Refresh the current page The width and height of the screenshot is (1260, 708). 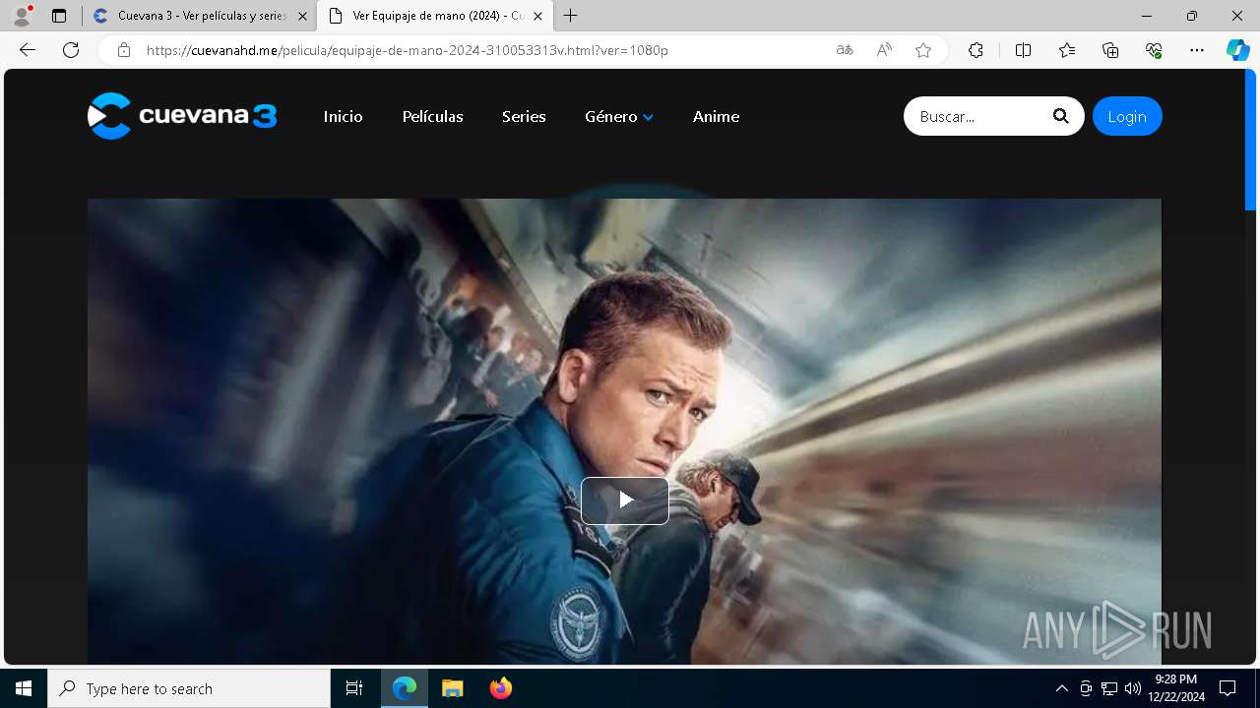click(71, 50)
